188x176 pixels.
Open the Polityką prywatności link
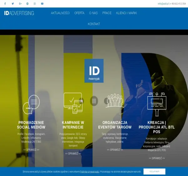pos(90,172)
